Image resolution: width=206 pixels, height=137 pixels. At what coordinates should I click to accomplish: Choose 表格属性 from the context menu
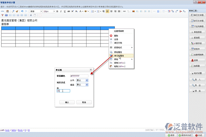pyautogui.click(x=118, y=52)
